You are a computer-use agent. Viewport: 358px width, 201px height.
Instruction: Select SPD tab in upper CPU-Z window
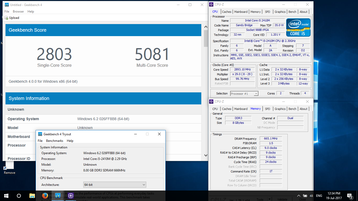[267, 12]
